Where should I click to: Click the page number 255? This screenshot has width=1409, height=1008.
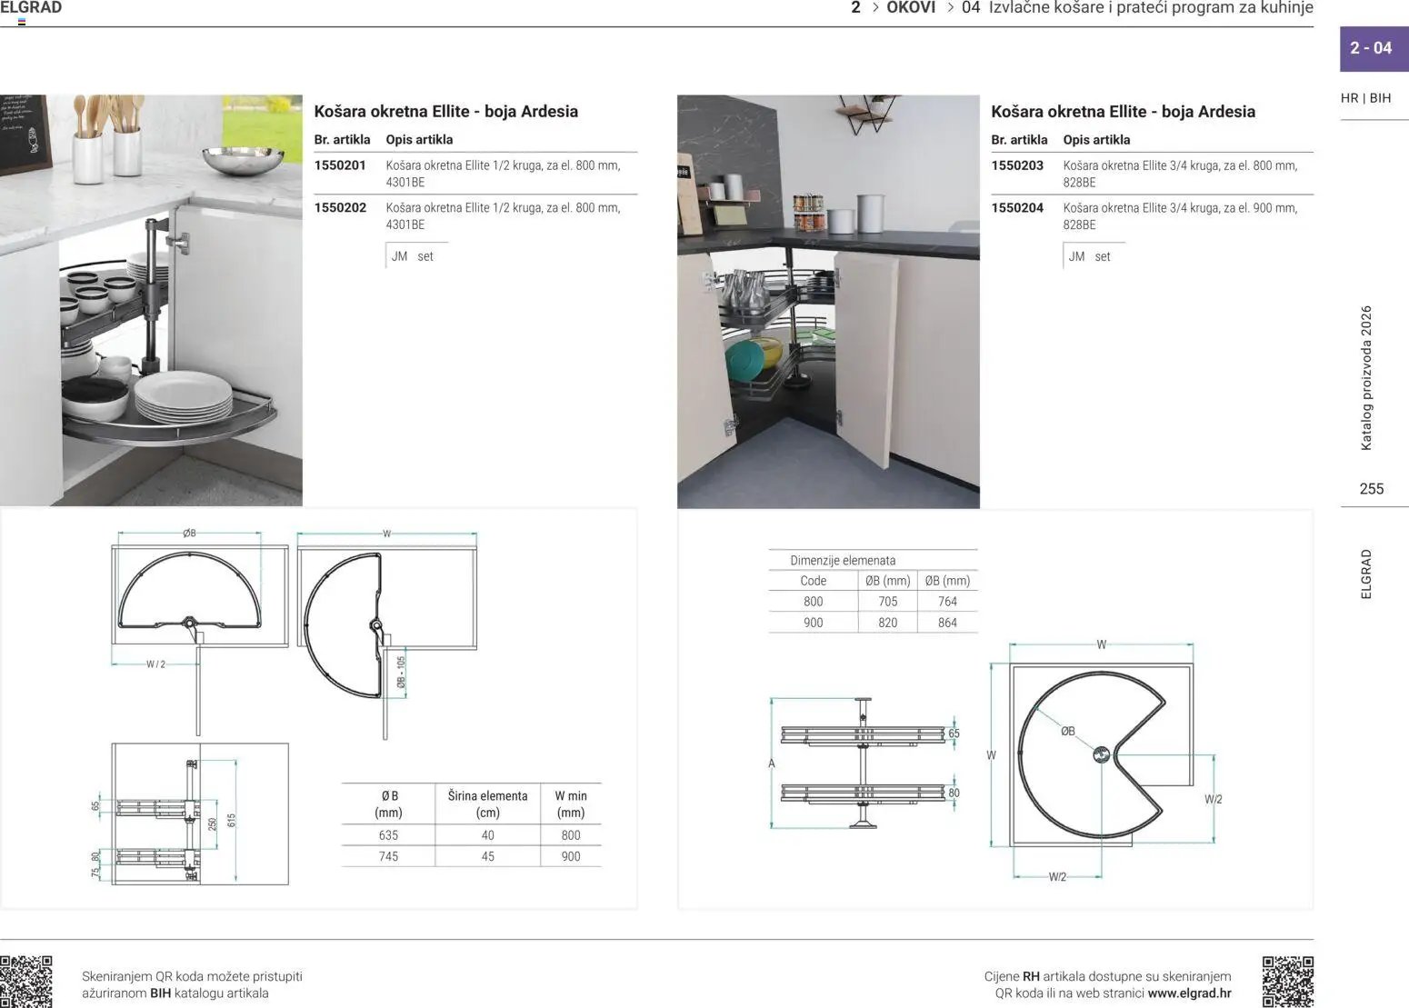click(1371, 489)
